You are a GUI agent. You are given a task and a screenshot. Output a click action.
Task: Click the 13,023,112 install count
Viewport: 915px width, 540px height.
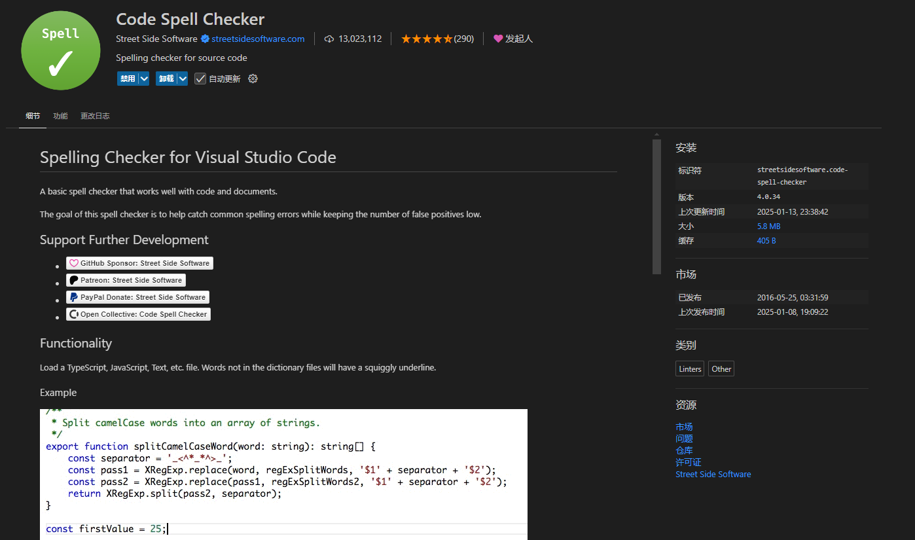pos(360,39)
